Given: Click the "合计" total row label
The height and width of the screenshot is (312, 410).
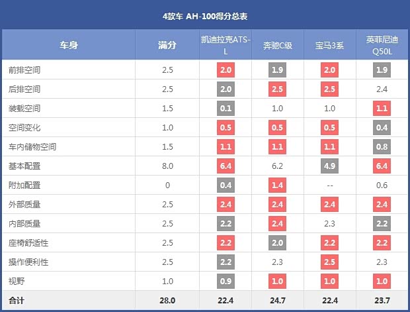Looking at the screenshot, I should point(16,300).
